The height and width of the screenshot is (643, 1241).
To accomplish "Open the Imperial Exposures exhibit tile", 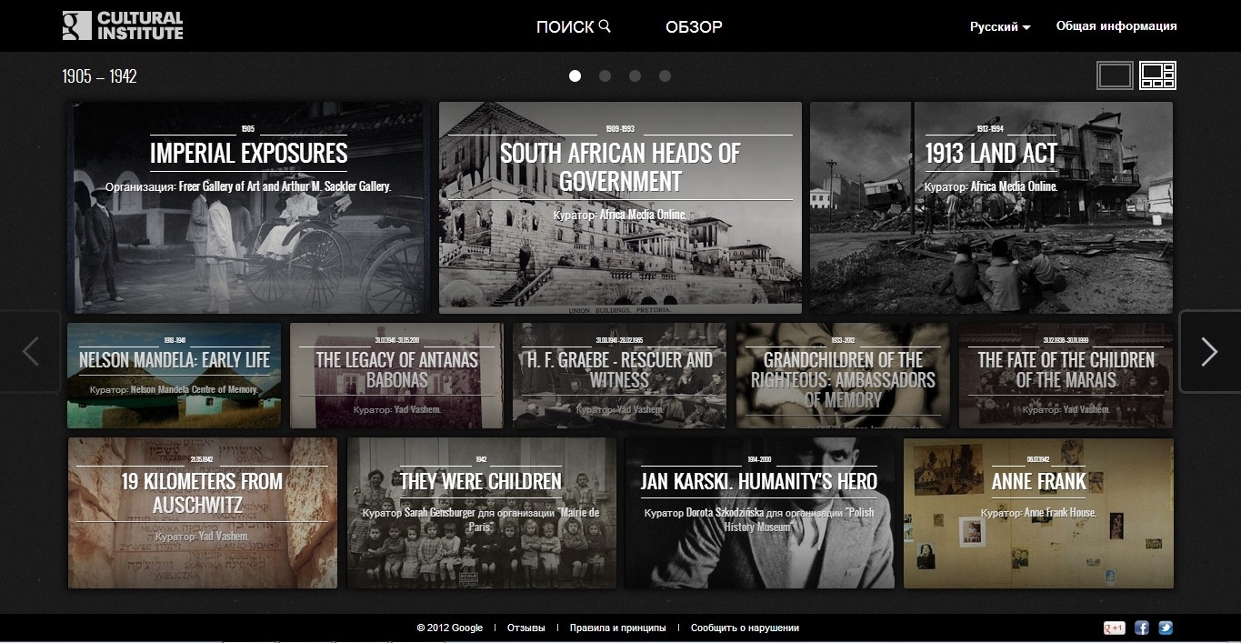I will coord(248,207).
